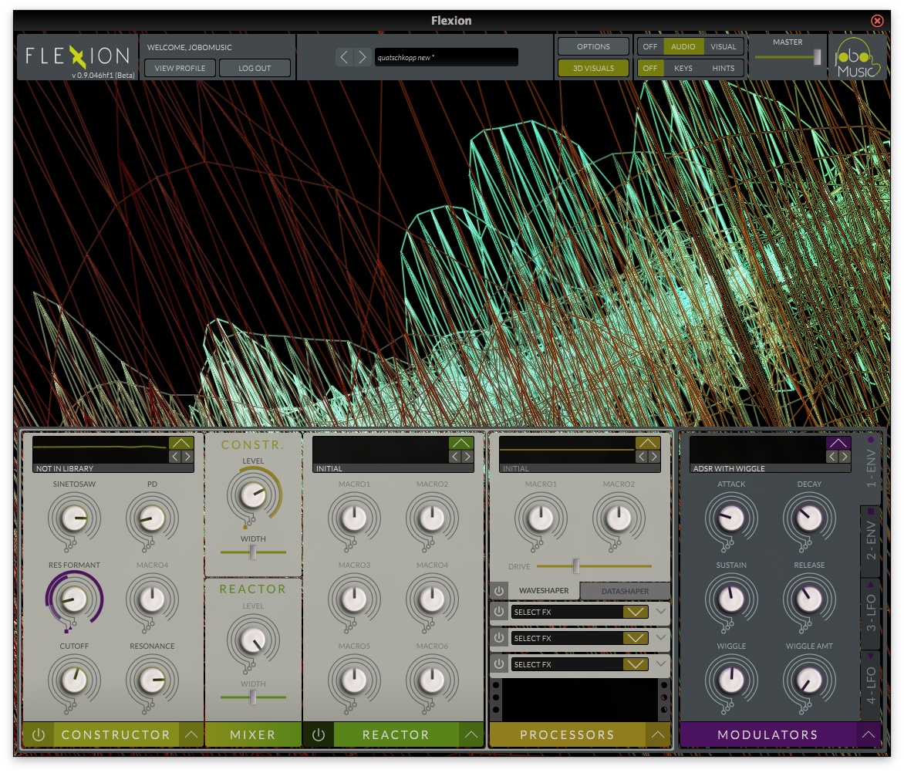Open Waveshaper preset browser up-arrow
904x773 pixels.
[648, 443]
